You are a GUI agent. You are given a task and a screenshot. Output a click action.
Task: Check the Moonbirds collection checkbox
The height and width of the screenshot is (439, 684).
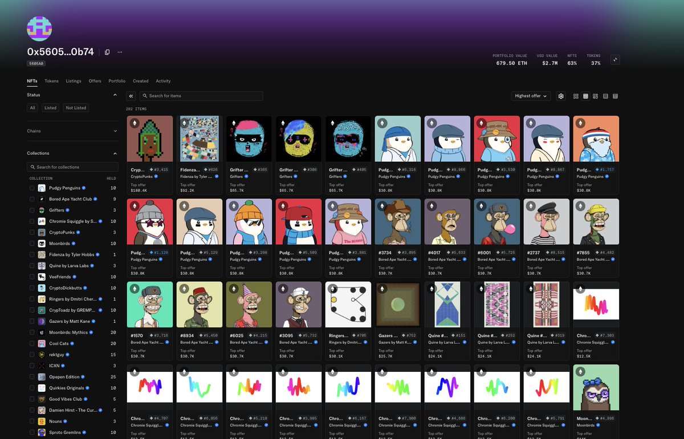(x=32, y=243)
